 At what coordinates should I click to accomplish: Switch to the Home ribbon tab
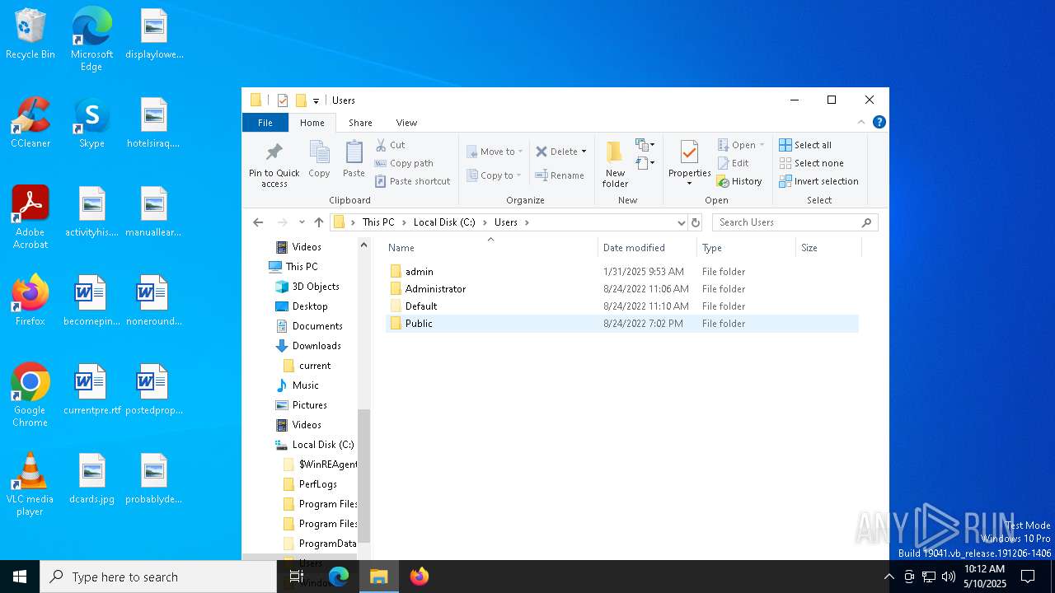click(312, 123)
